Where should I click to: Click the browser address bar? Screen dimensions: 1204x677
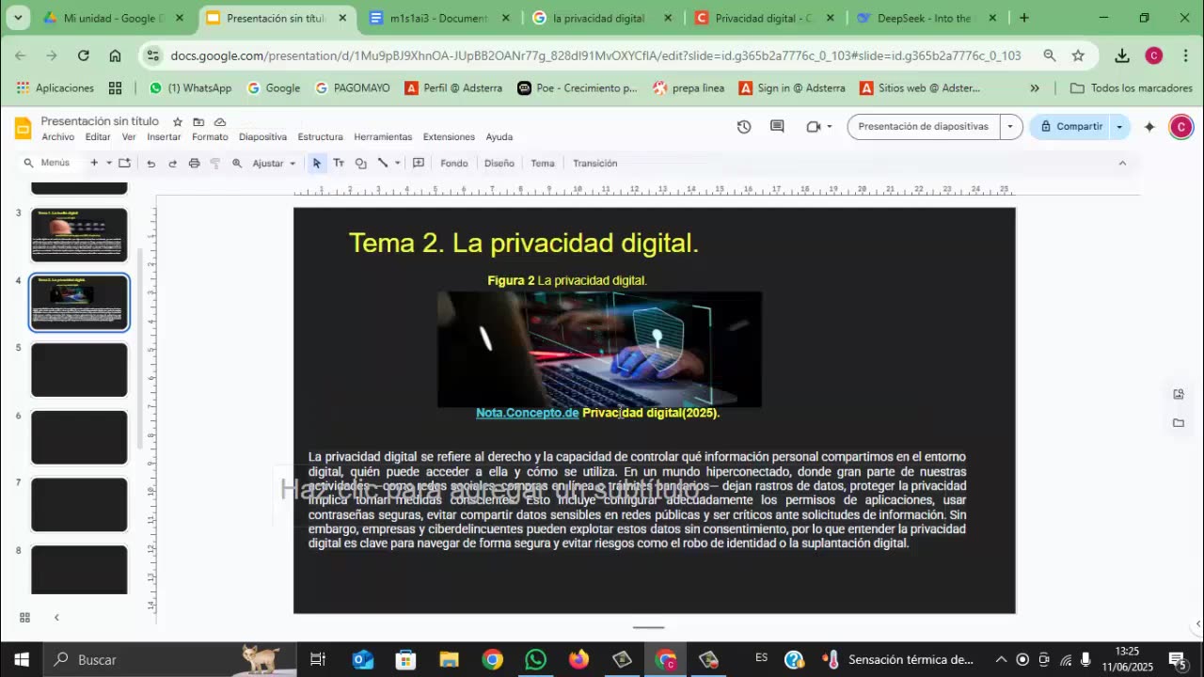[x=594, y=55]
